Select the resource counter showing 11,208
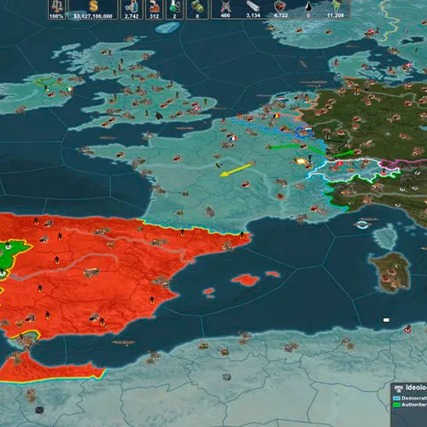The height and width of the screenshot is (427, 427). [336, 9]
